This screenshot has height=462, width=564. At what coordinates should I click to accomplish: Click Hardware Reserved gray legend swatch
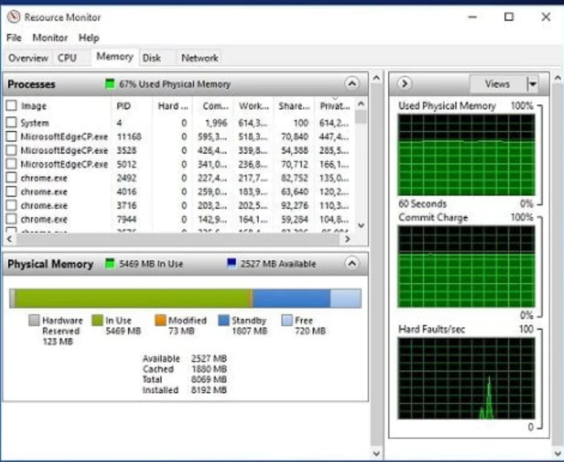coord(34,320)
